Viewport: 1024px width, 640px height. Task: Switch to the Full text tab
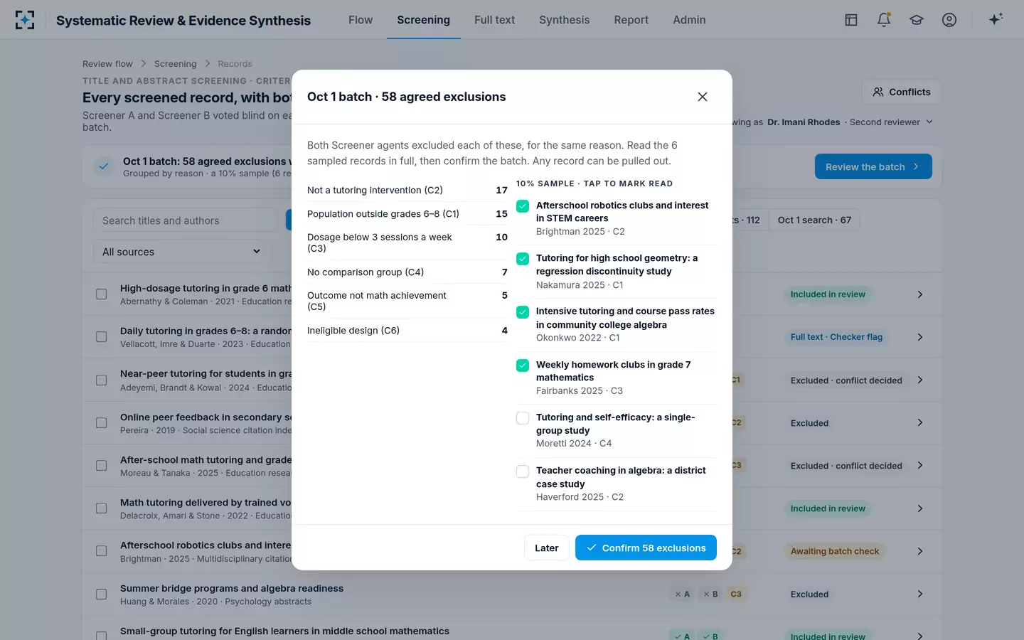495,20
